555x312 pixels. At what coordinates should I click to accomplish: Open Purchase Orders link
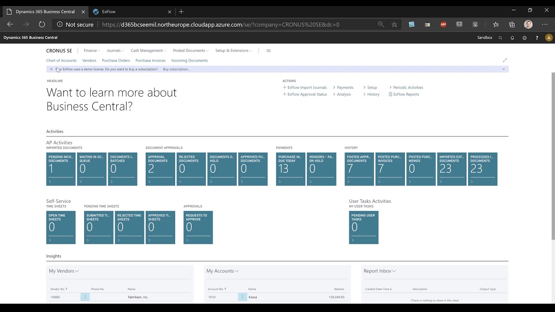point(116,61)
